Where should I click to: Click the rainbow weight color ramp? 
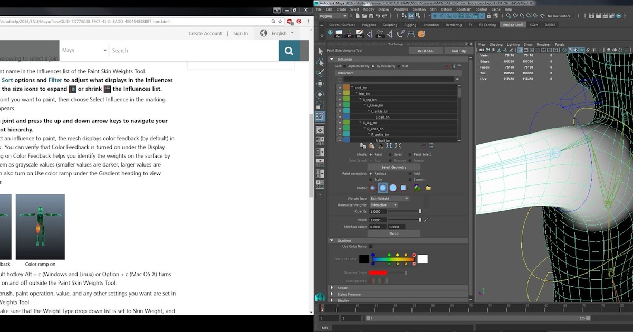point(393,259)
